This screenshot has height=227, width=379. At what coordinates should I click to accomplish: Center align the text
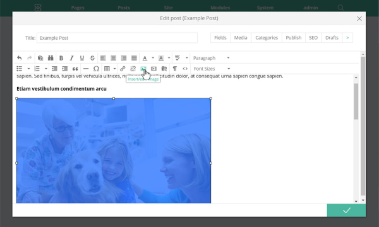tap(113, 58)
